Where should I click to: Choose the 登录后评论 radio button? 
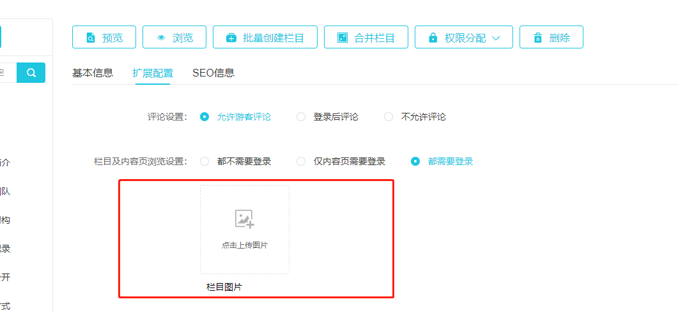tap(301, 117)
